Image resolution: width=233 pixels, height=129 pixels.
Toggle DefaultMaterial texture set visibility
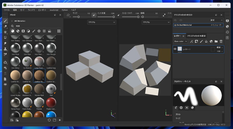pyautogui.click(x=175, y=25)
